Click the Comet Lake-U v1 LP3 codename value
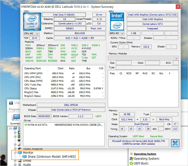188x166 pixels. [x=70, y=24]
